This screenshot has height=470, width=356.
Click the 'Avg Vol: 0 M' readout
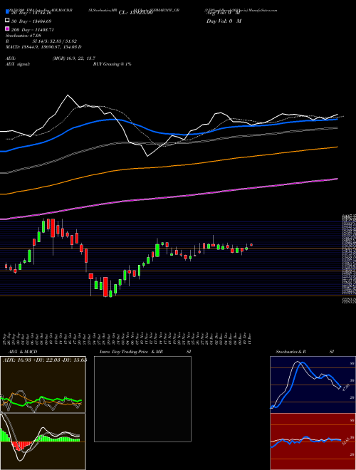224,13
